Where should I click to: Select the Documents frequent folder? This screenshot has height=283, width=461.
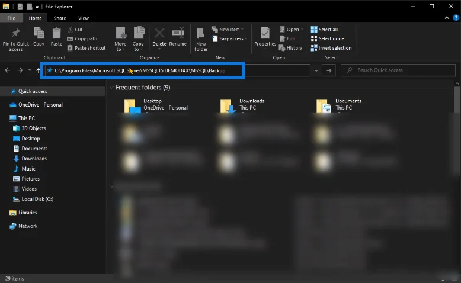tap(339, 106)
